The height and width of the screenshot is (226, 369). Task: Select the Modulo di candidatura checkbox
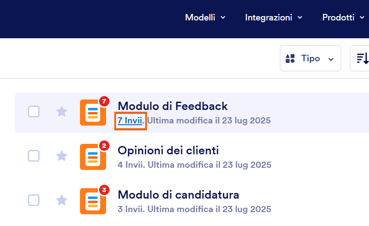point(33,200)
